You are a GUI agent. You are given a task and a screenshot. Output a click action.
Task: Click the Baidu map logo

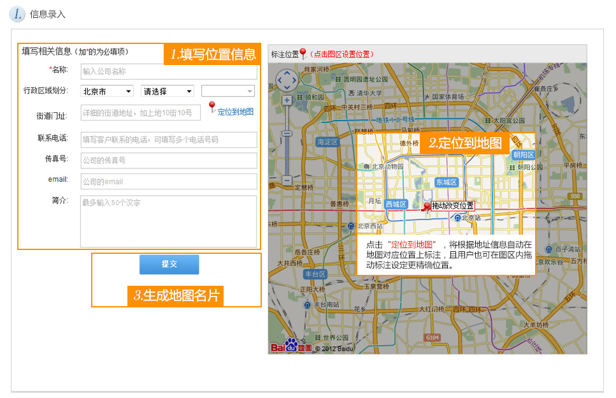pos(291,346)
